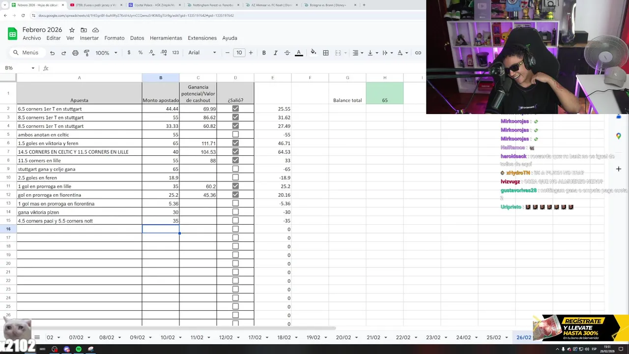Increase font size with plus button
The width and height of the screenshot is (629, 354).
coord(251,53)
